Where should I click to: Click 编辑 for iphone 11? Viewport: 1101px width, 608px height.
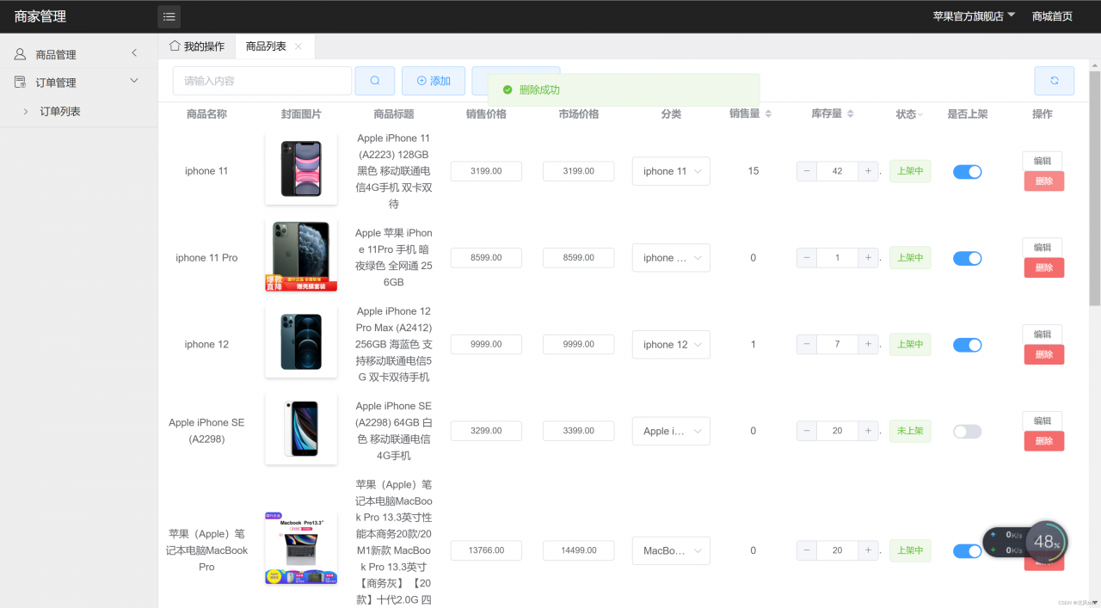click(1043, 161)
